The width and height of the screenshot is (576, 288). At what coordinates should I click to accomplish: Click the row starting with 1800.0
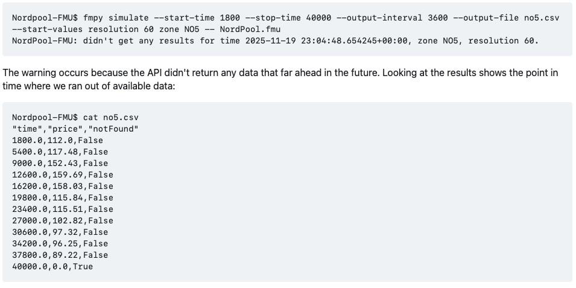tap(57, 140)
